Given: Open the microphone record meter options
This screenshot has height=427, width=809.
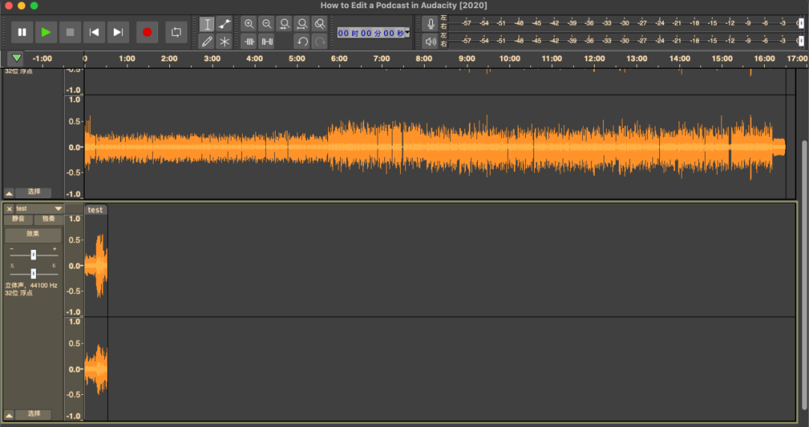Looking at the screenshot, I should [431, 24].
